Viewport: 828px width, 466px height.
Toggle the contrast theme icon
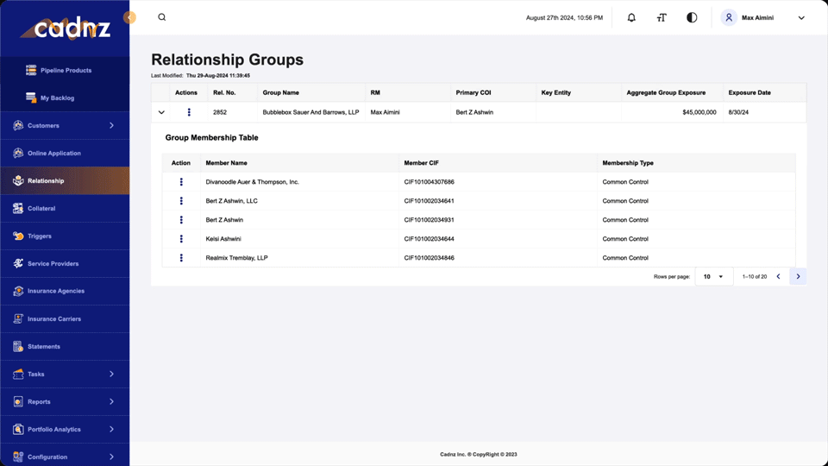(692, 17)
